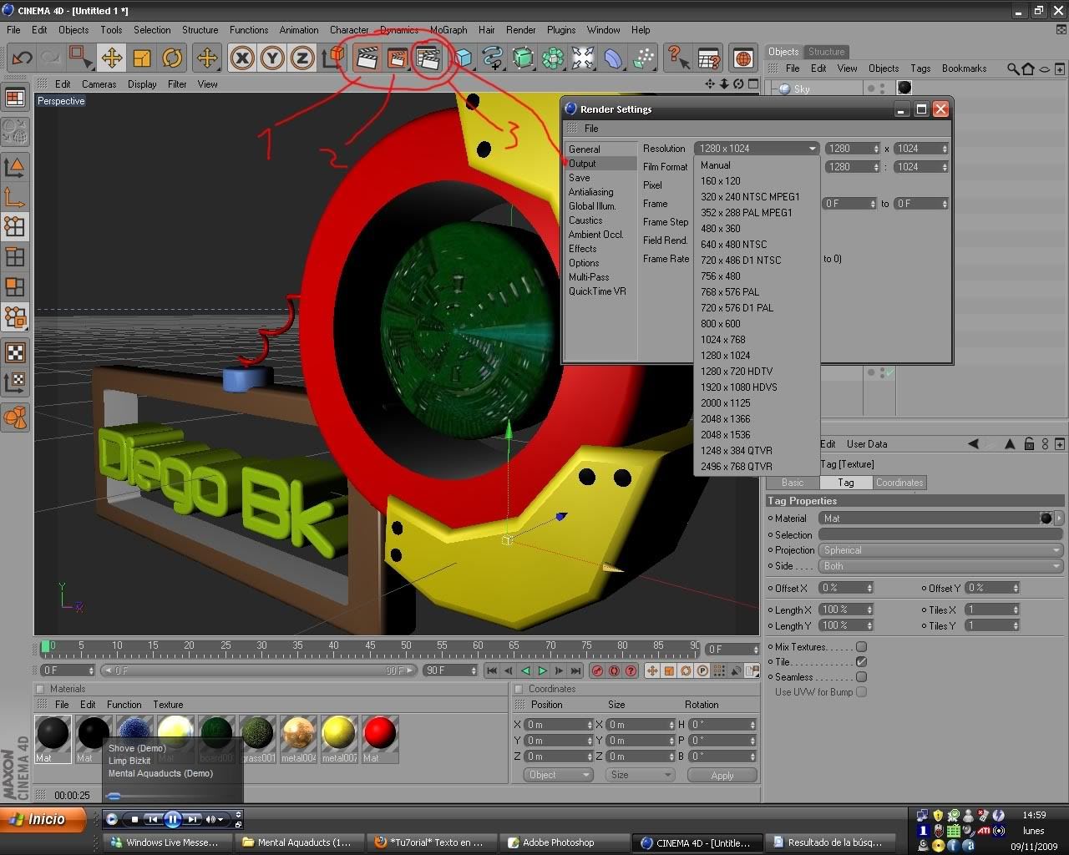1069x855 pixels.
Task: Open the Size mode dropdown
Action: point(640,775)
